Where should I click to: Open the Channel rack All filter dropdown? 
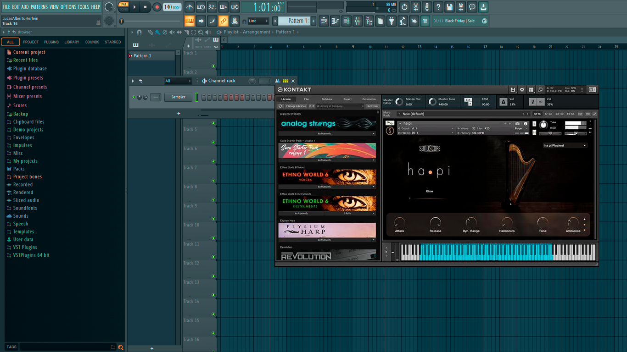point(178,81)
